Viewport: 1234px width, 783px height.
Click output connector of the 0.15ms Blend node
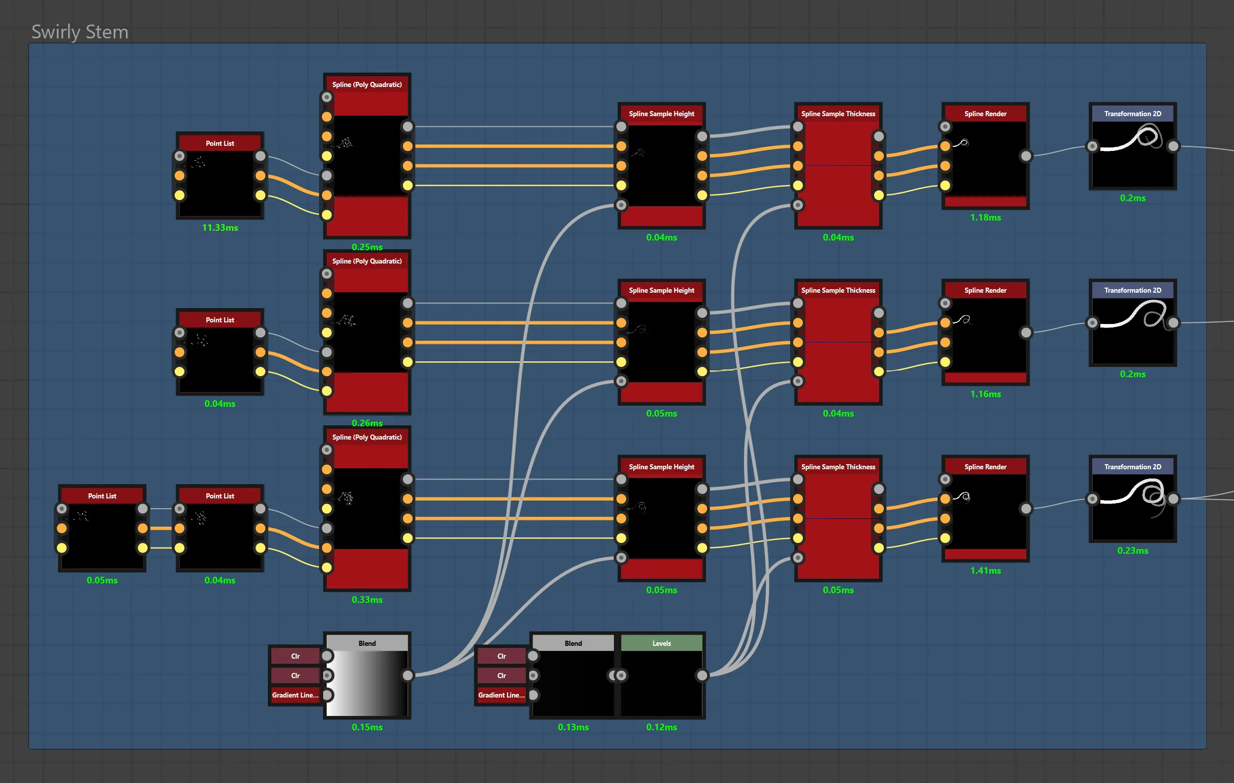[408, 676]
